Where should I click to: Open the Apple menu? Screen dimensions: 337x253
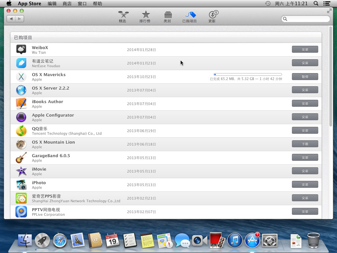tap(9, 3)
